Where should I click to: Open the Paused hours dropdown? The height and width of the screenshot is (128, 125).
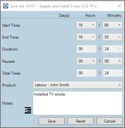pyautogui.click(x=87, y=61)
